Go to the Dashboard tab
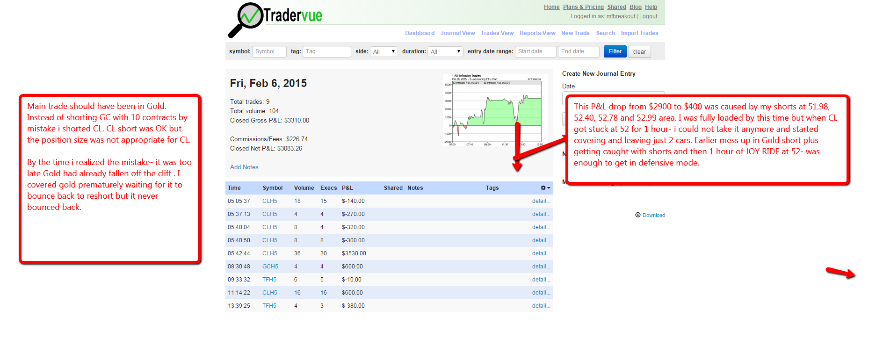Screen dimensions: 883x339 point(420,33)
